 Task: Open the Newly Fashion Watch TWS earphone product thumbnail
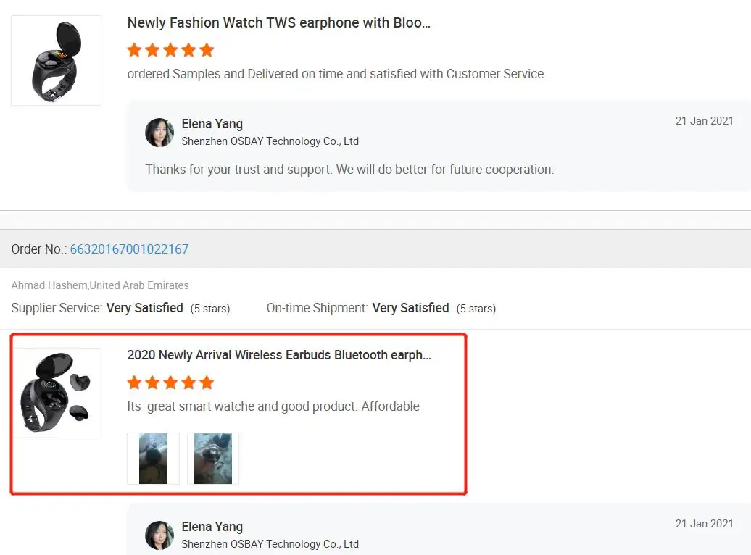point(56,61)
